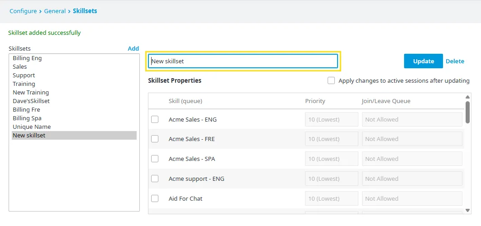Enable apply changes to active sessions
This screenshot has height=226, width=481.
coord(331,80)
